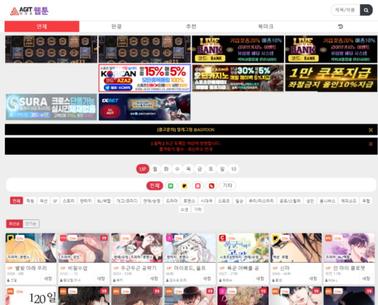Viewport: 378px width, 305px height.
Task: Filter genre by 추리/미스터리
Action: (261, 201)
